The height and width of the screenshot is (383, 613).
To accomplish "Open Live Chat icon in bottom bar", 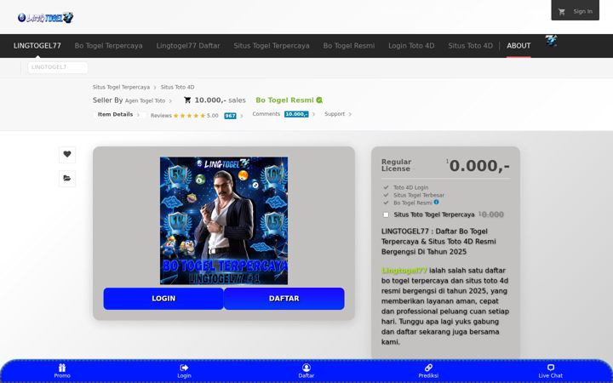I will click(x=551, y=368).
